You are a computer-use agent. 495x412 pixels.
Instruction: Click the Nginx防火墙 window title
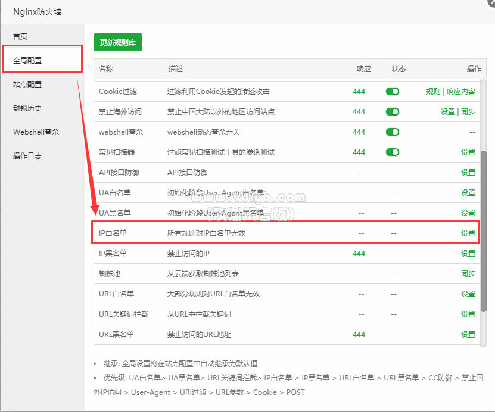38,12
